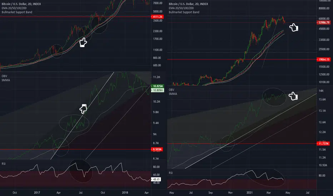The width and height of the screenshot is (333, 196).
Task: Click the 10100.00 price axis label
Action: tap(324, 82)
